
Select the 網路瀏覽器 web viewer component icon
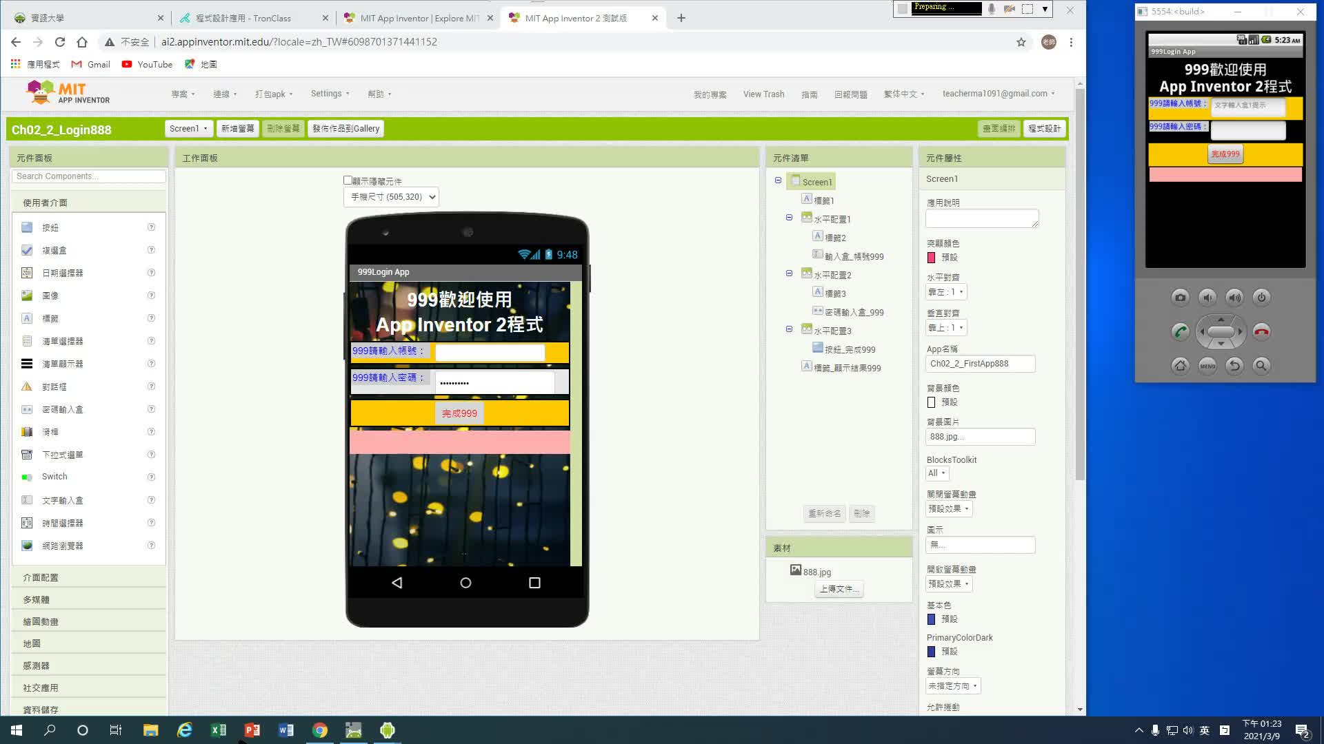coord(27,546)
